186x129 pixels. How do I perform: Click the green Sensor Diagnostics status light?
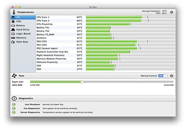[14, 112]
